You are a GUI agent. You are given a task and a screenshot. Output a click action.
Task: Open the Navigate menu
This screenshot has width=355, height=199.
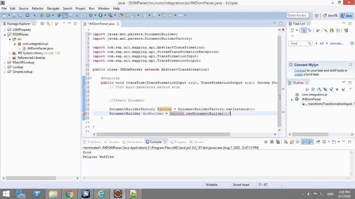[53, 9]
